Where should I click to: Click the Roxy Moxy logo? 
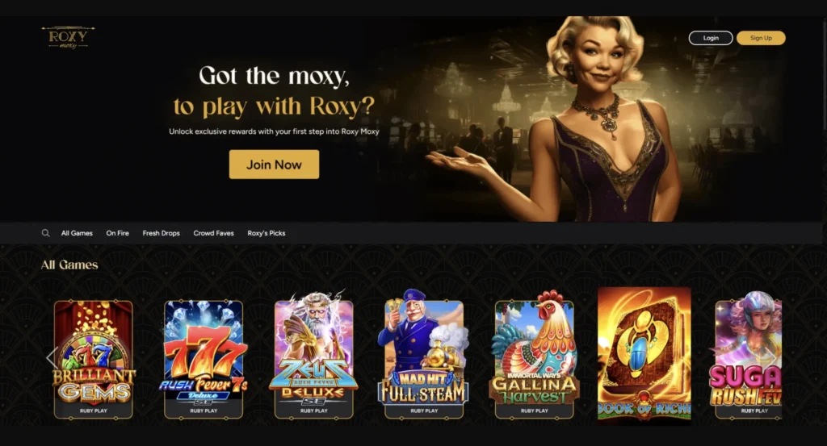pos(68,37)
